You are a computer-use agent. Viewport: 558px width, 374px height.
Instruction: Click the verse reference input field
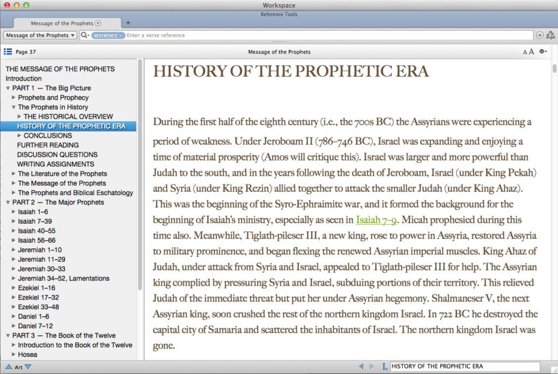point(327,35)
